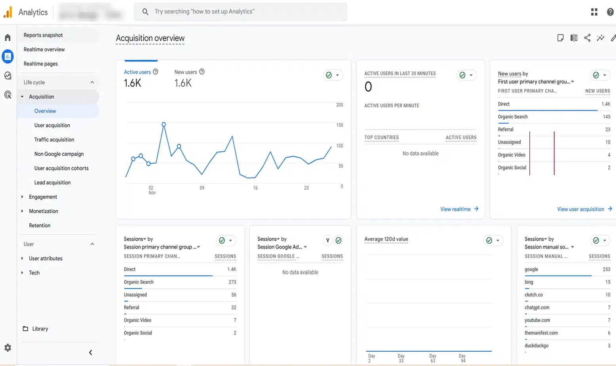Open First user primary channel group dropdown
The height and width of the screenshot is (366, 616).
(536, 82)
